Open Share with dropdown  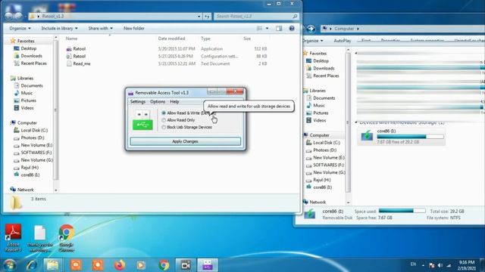point(100,29)
